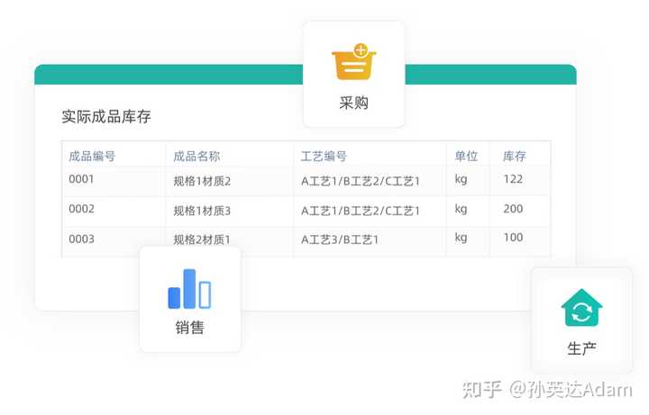Click the 规格2材质1 name cell
The width and height of the screenshot is (649, 415).
[202, 239]
